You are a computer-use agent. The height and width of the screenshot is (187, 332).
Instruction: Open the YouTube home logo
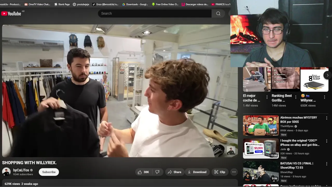point(11,14)
